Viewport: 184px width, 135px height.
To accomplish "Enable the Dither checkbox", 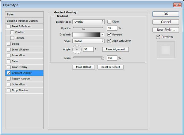I will (109, 22).
